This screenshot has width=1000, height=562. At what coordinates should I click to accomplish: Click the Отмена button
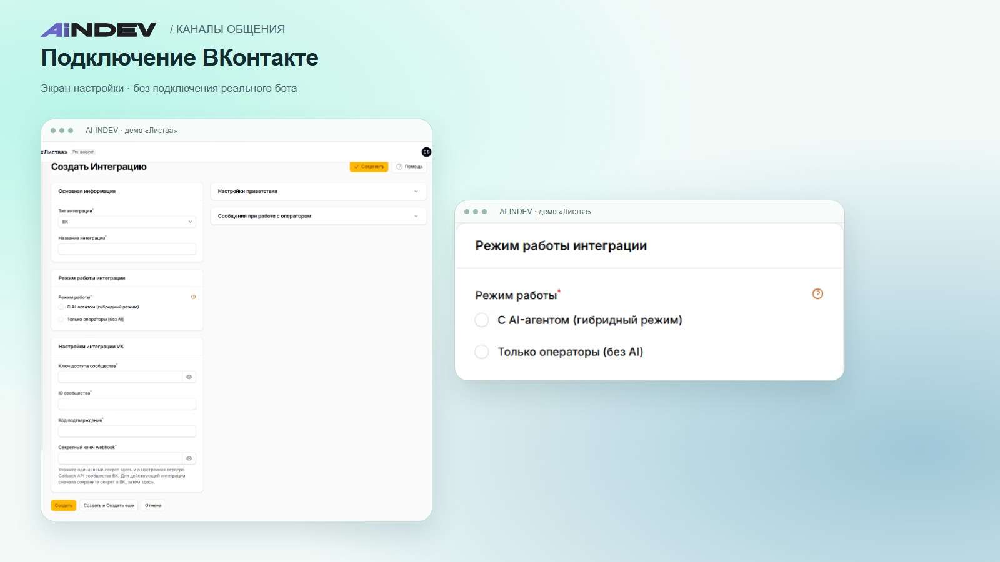[153, 506]
